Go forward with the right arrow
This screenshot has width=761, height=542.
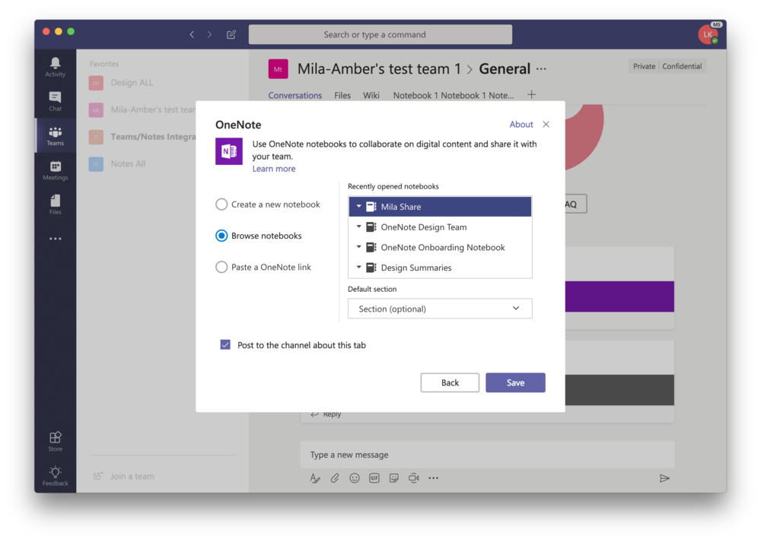coord(209,34)
